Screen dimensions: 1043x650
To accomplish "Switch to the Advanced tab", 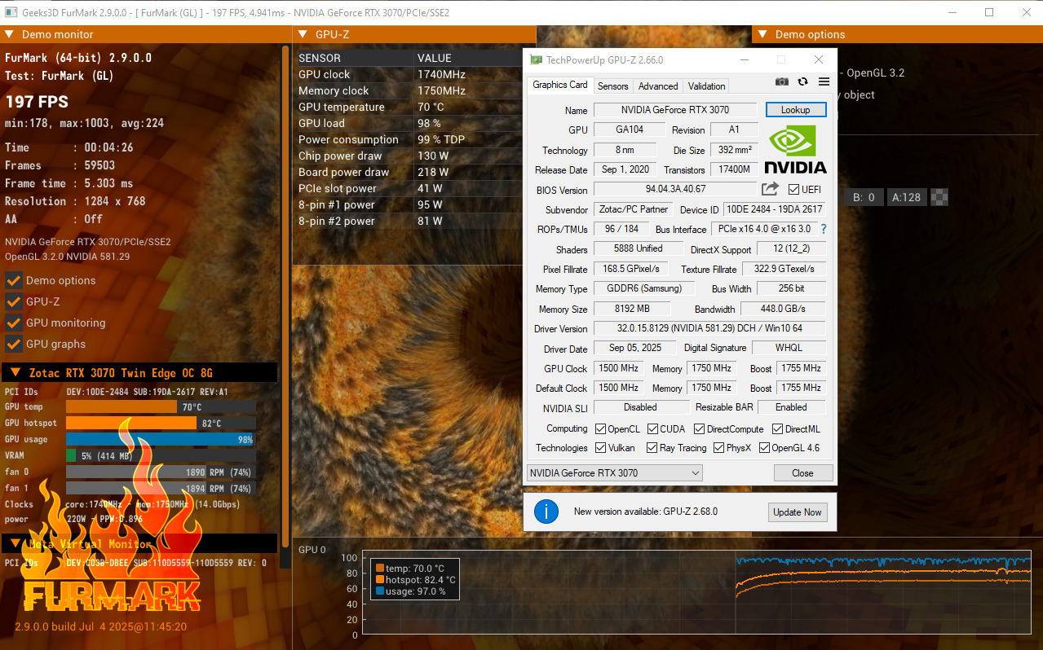I will pyautogui.click(x=658, y=86).
